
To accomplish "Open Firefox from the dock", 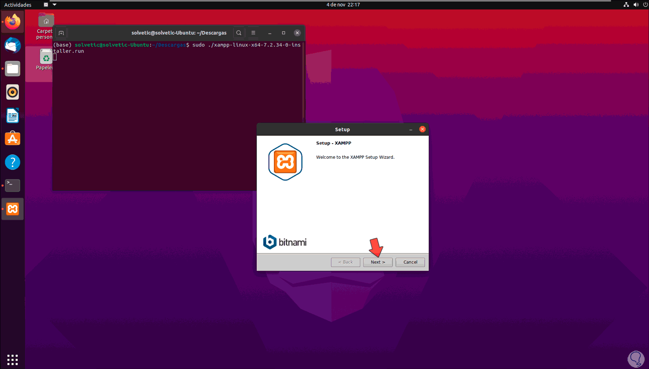I will coord(13,22).
